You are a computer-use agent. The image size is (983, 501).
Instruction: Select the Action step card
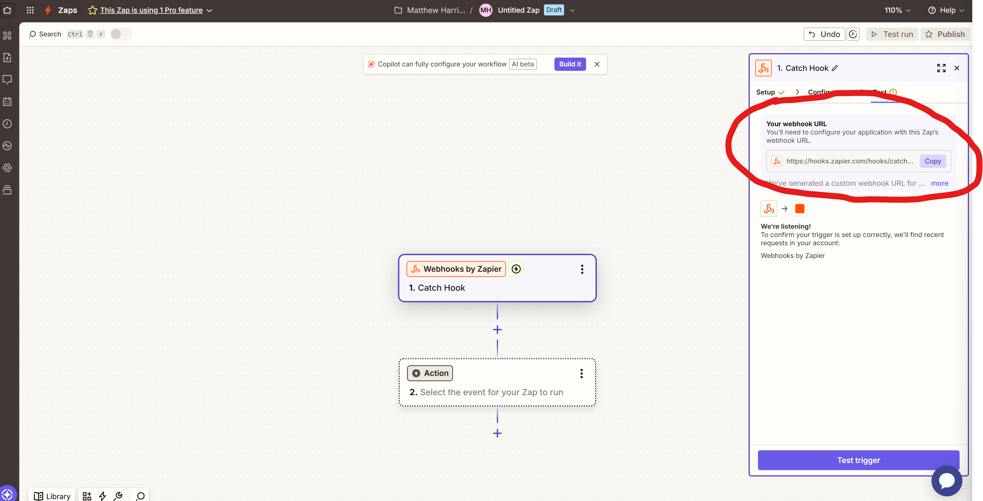tap(497, 382)
